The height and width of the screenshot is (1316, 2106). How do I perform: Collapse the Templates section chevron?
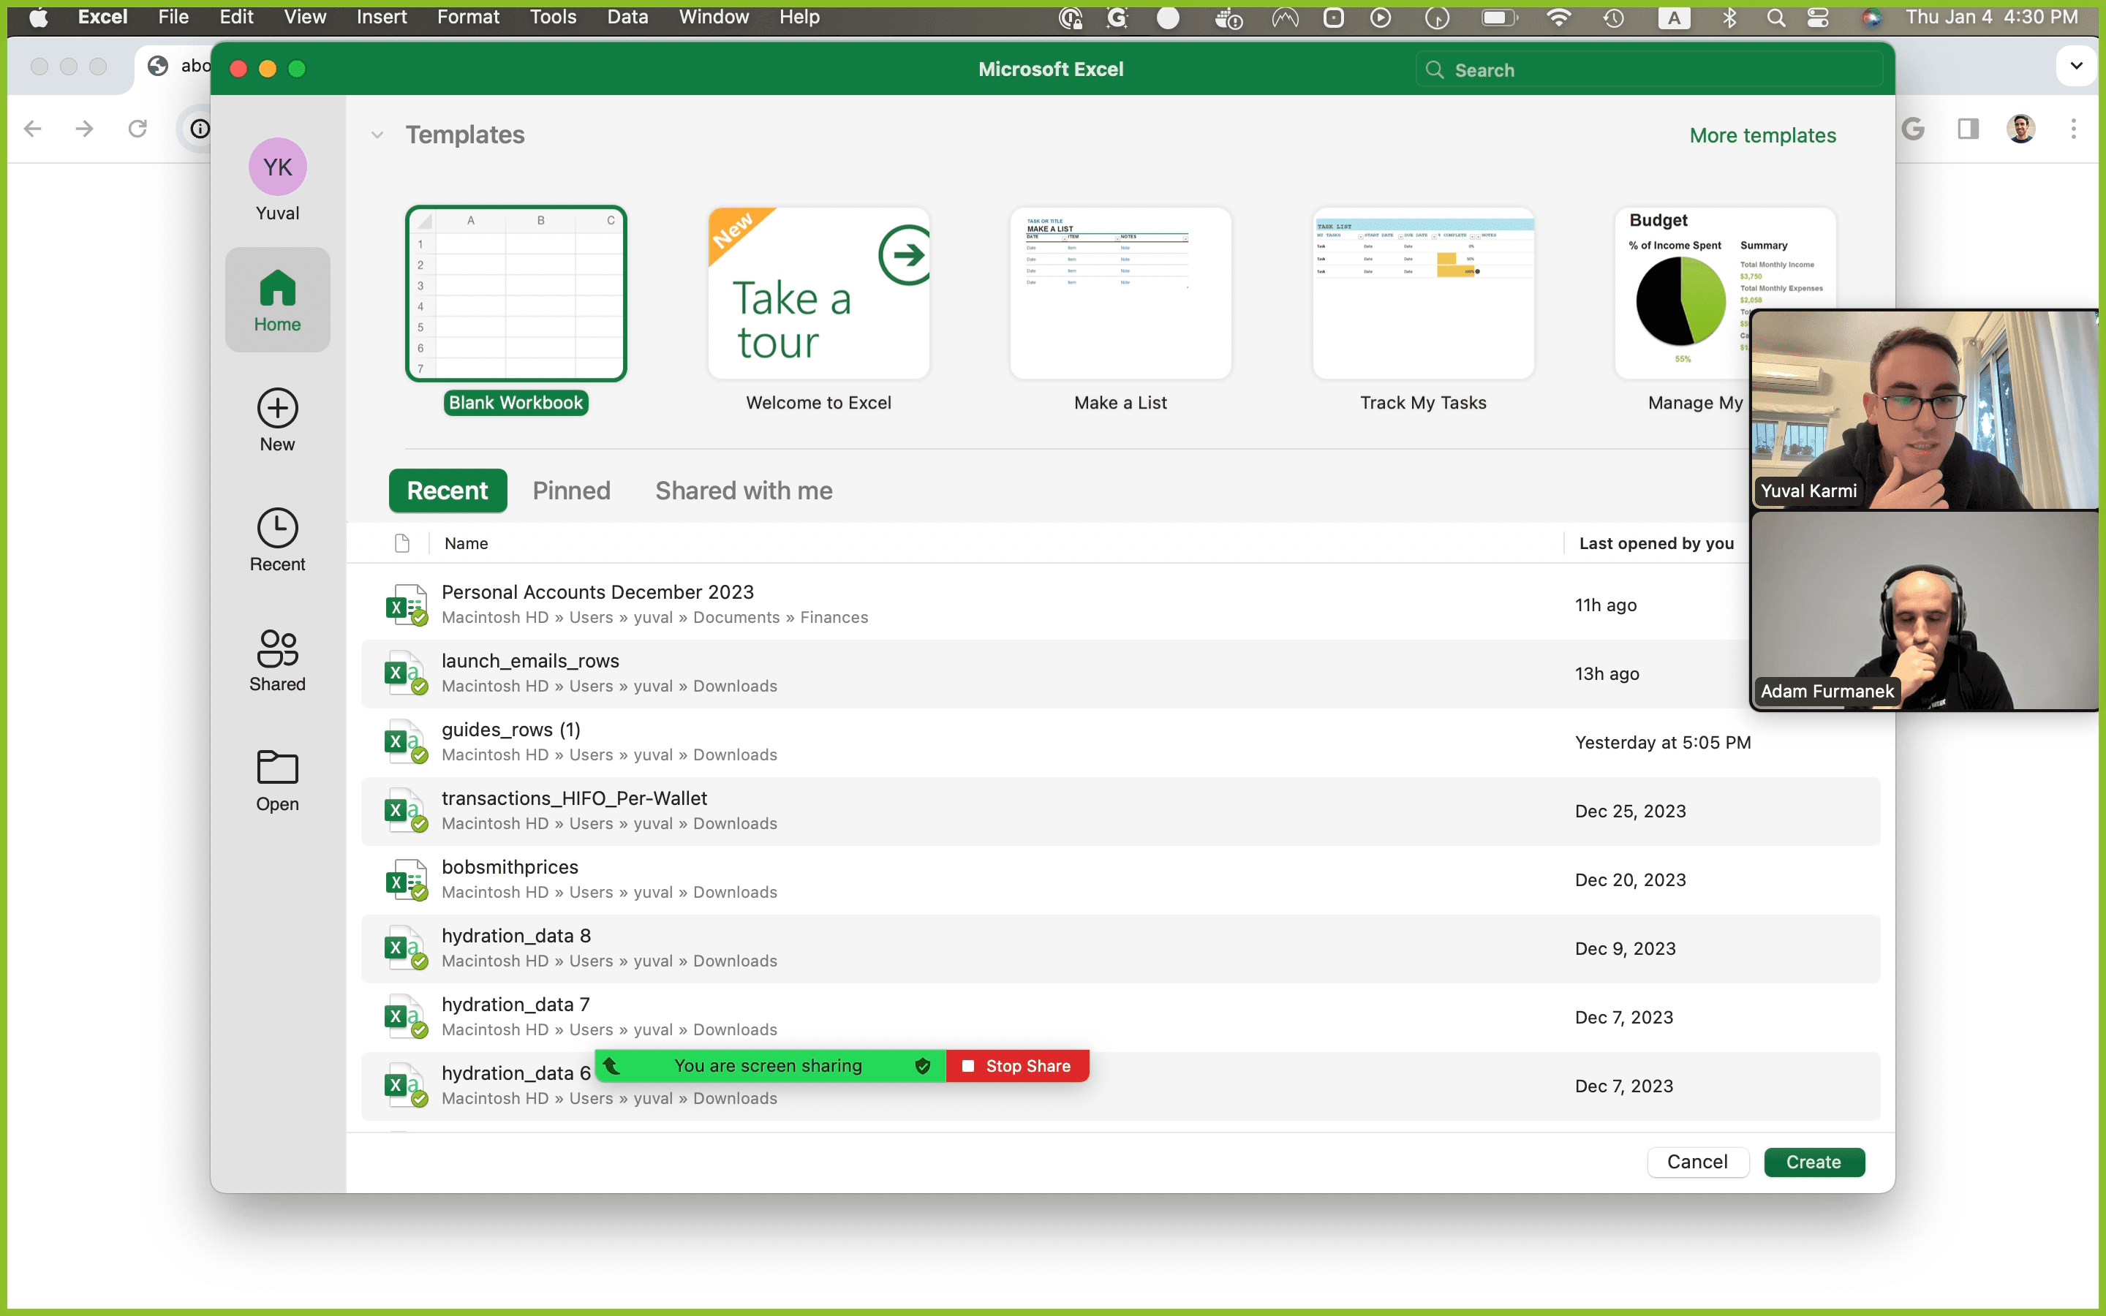[x=377, y=135]
